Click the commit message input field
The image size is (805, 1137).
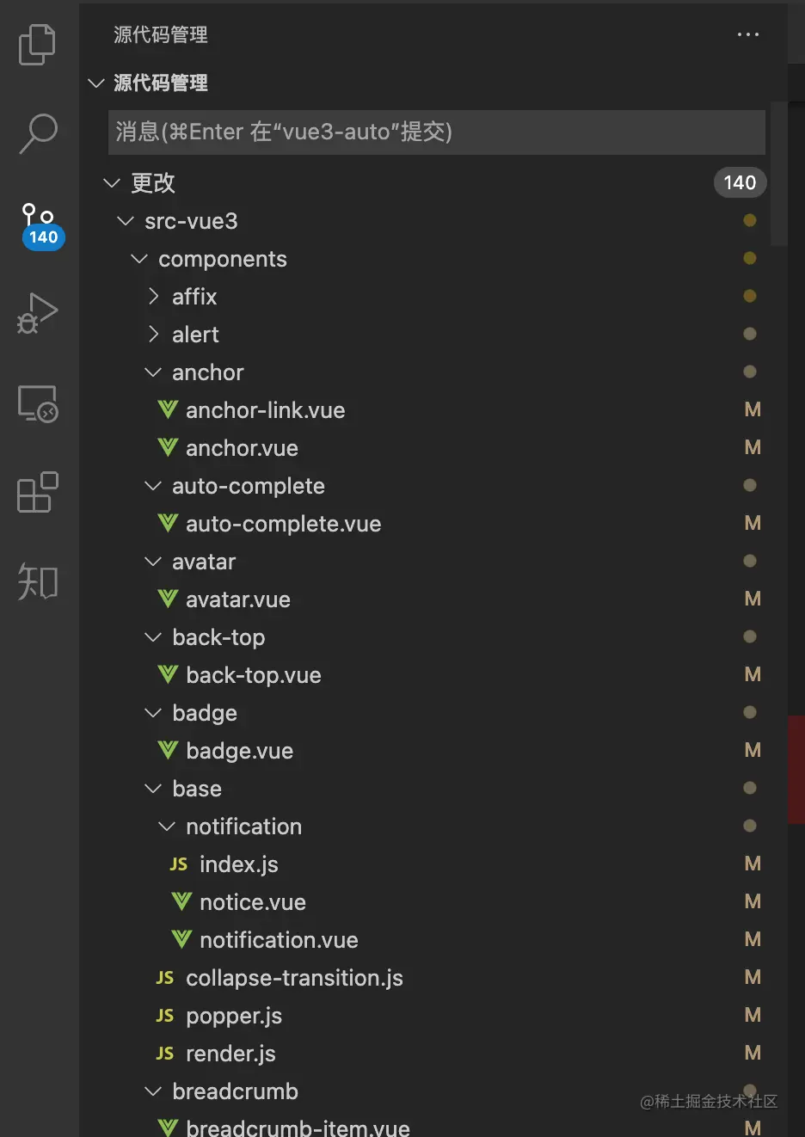[437, 132]
